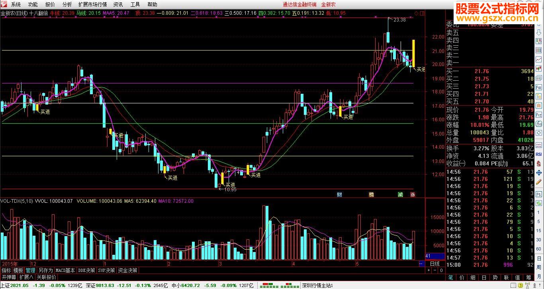Open the 系统 menu

point(16,4)
